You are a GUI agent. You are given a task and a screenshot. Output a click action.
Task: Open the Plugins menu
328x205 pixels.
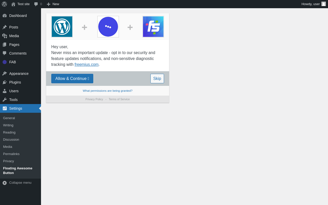(x=20, y=82)
